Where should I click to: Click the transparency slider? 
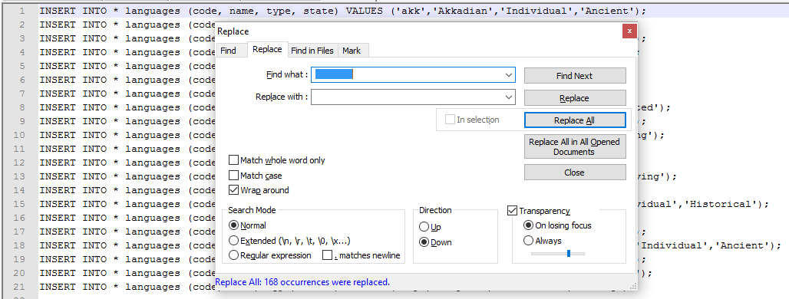point(558,254)
